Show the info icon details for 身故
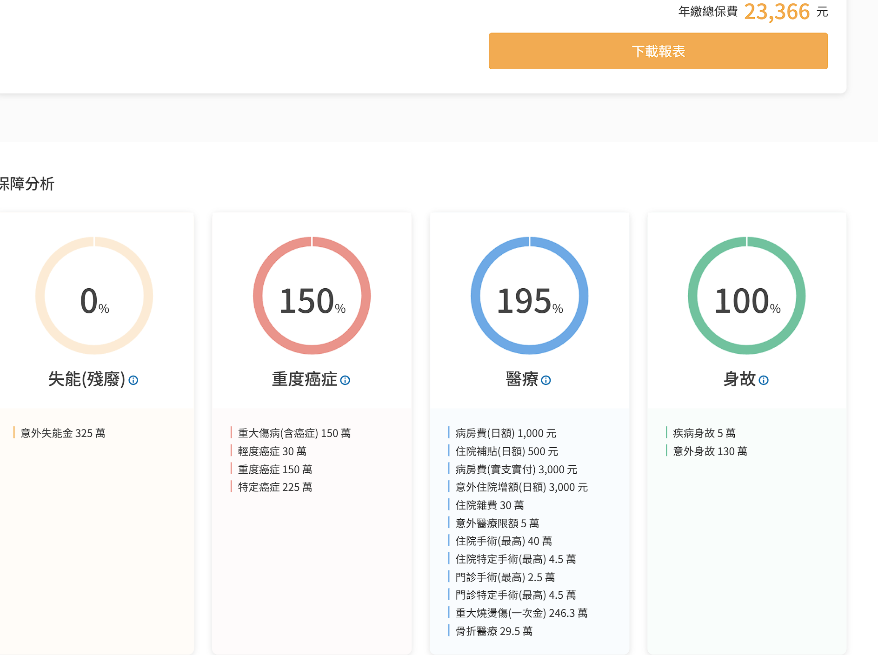878x655 pixels. [x=764, y=380]
